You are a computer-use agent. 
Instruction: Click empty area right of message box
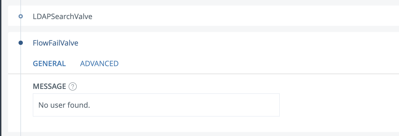point(338,105)
